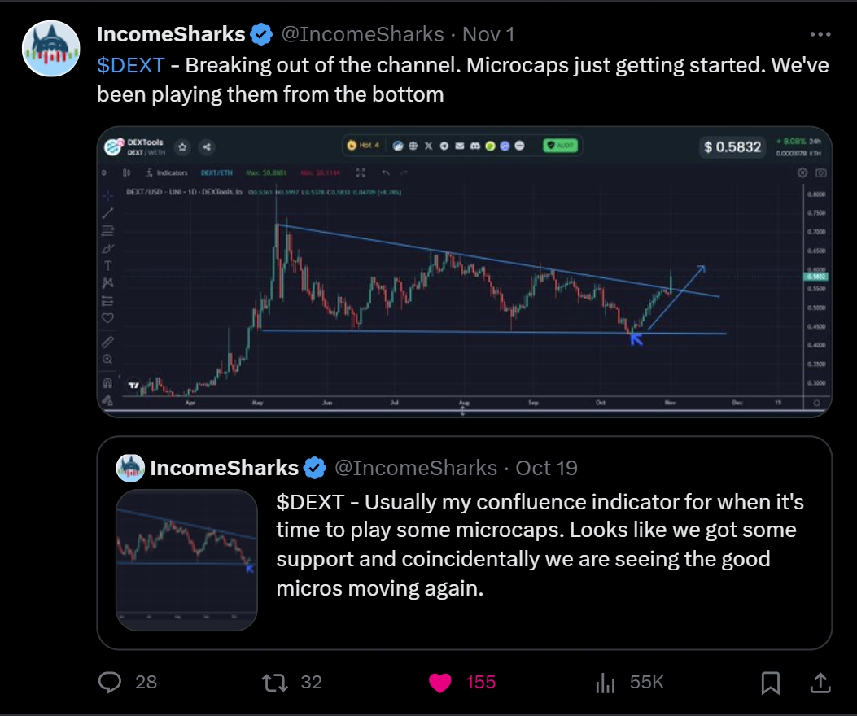
Task: Reply to the IncomeSharks tweet
Action: click(110, 682)
